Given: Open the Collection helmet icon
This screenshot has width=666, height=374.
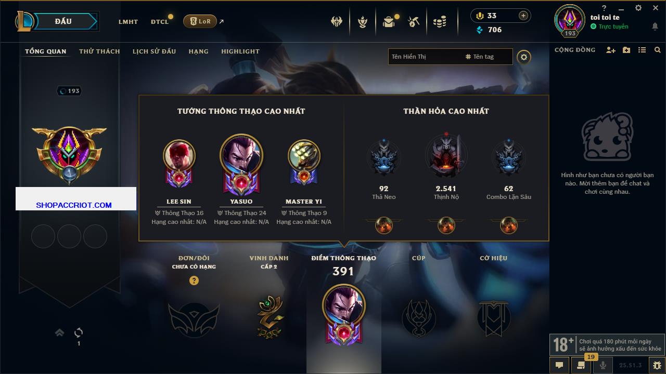Looking at the screenshot, I should 337,22.
